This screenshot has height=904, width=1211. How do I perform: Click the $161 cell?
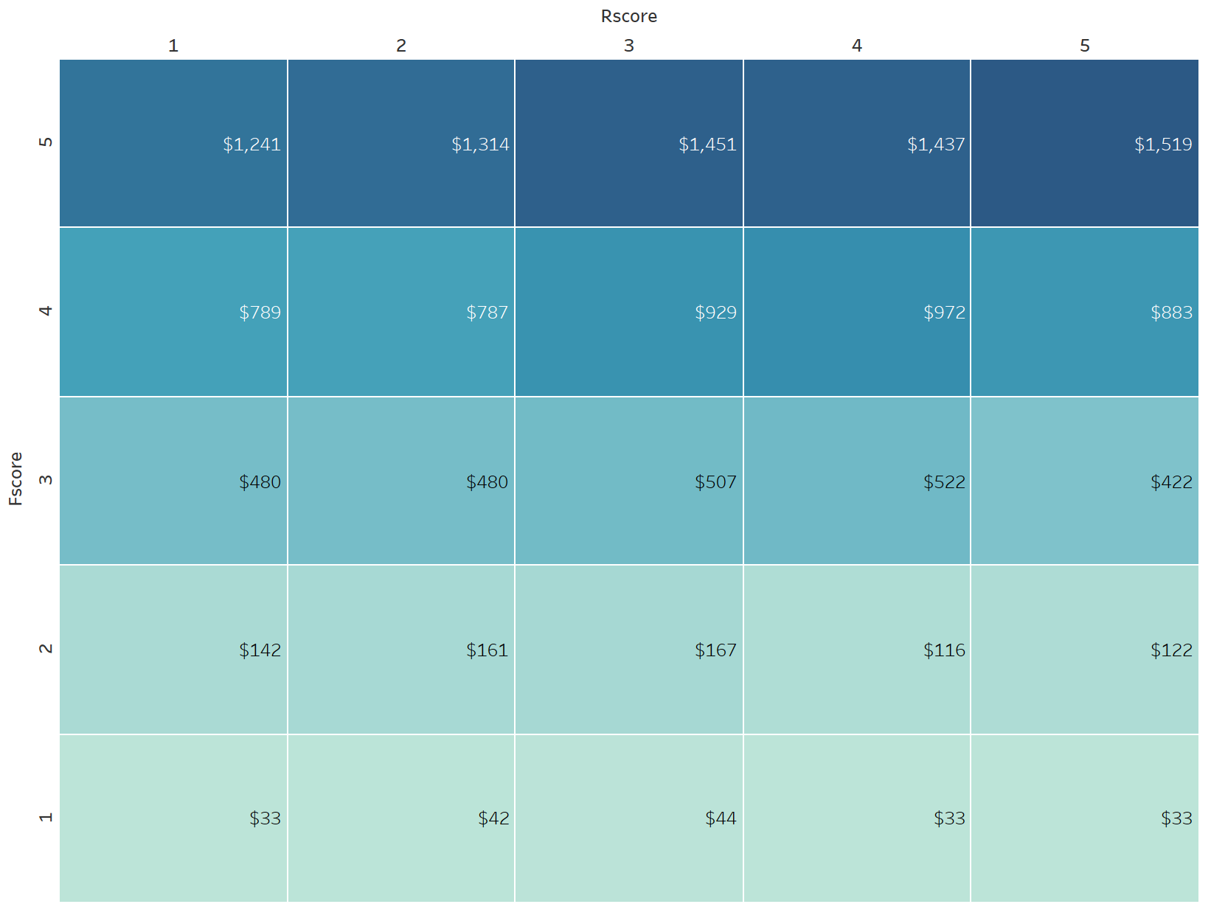click(x=401, y=650)
